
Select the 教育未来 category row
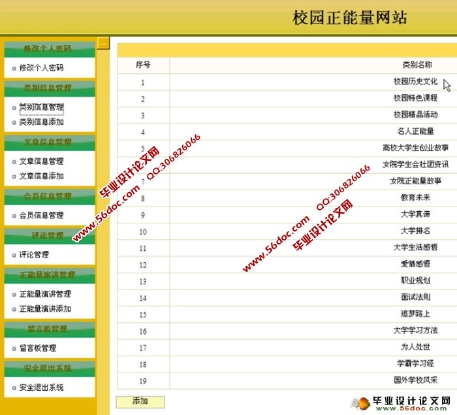coord(287,198)
